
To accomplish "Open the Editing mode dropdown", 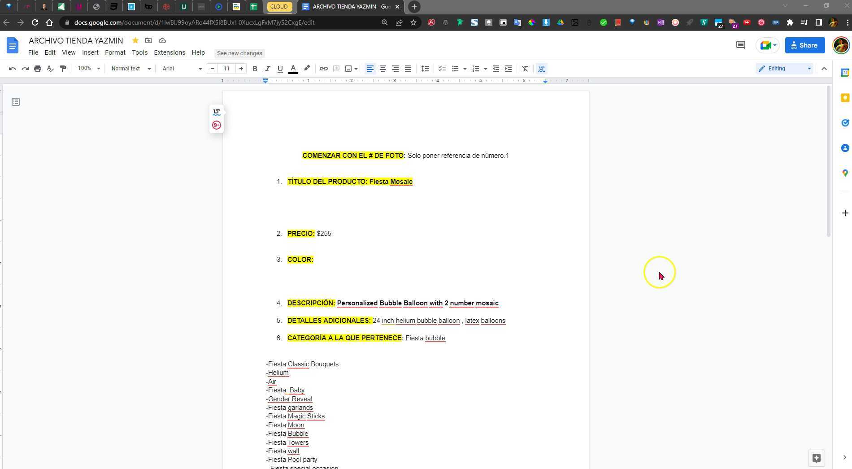I will pos(785,69).
